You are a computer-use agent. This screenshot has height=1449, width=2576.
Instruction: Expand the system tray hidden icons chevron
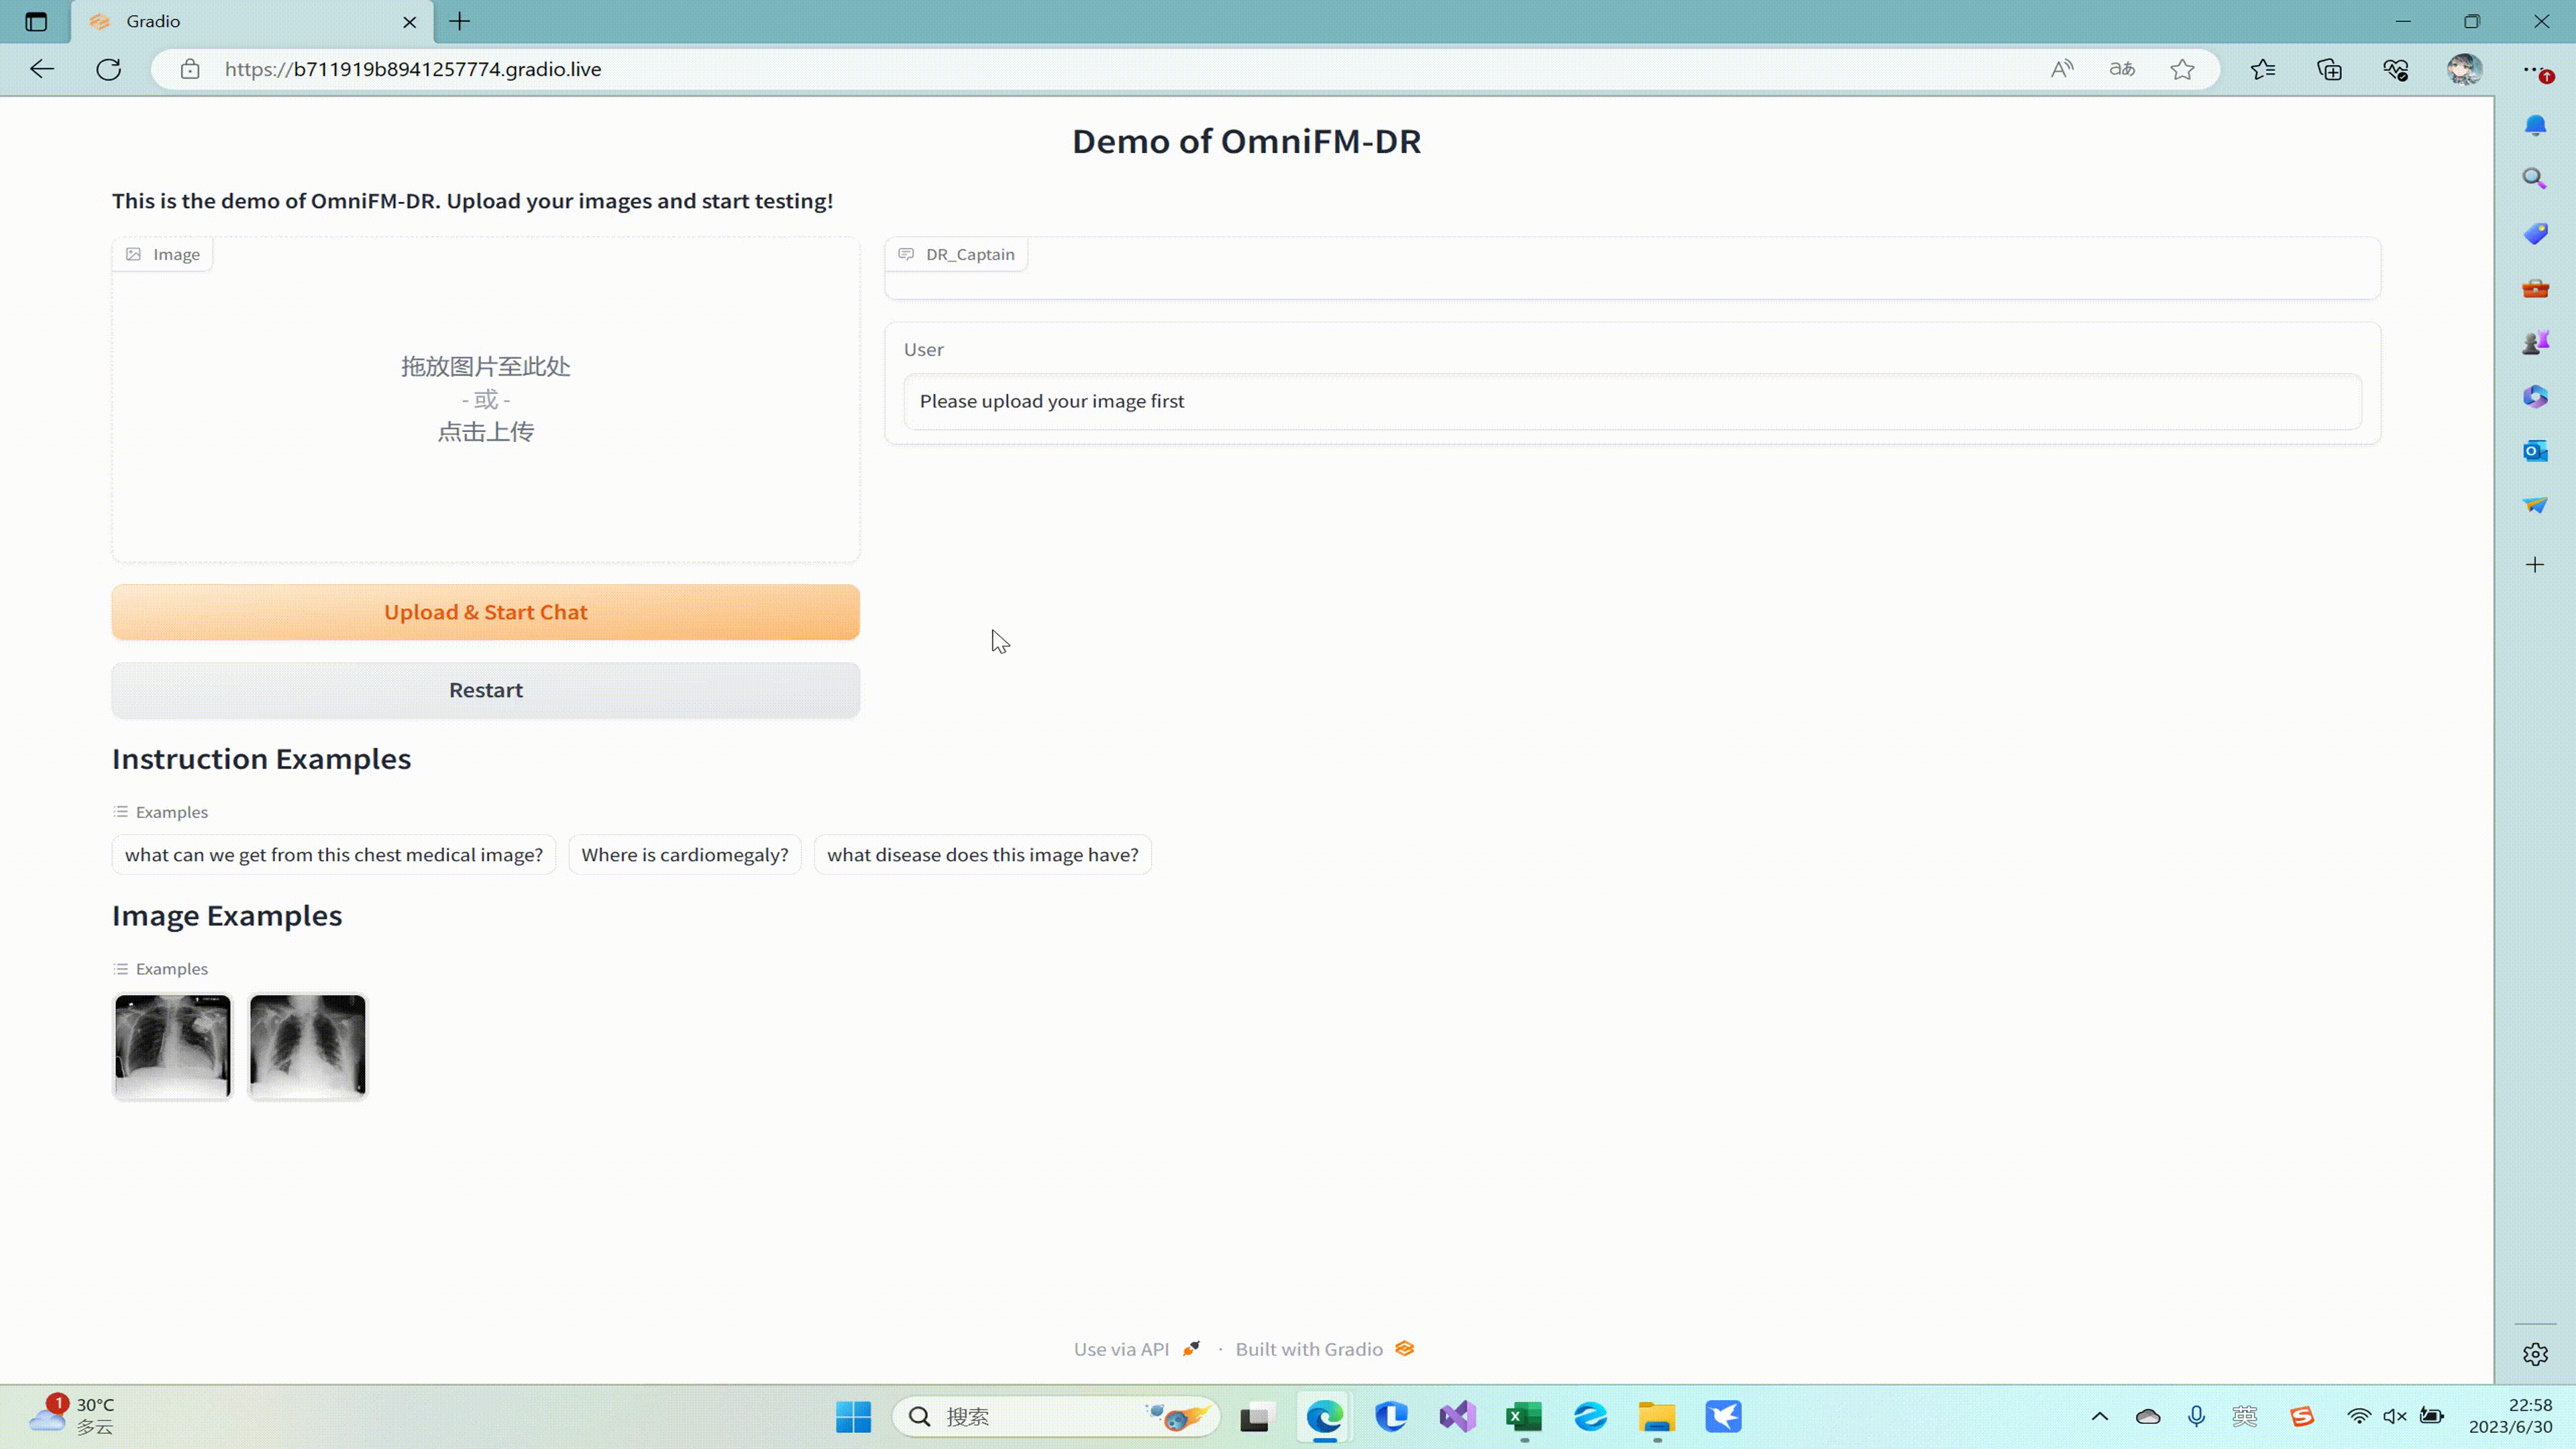coord(2099,1416)
